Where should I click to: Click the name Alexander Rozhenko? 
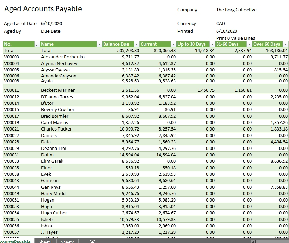tap(63, 57)
